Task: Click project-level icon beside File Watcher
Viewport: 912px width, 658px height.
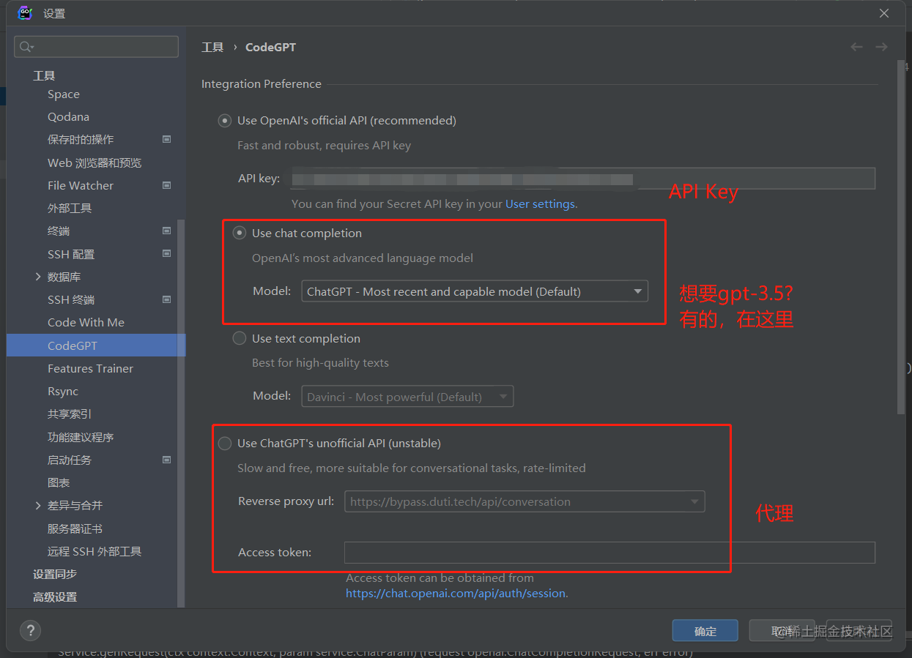Action: point(167,185)
